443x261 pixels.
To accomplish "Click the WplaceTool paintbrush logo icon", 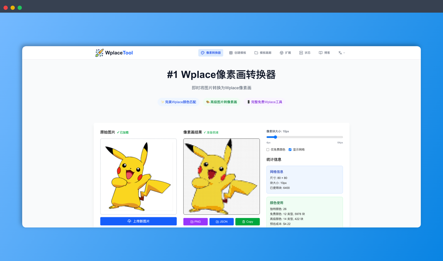I will tap(99, 52).
